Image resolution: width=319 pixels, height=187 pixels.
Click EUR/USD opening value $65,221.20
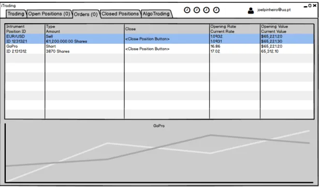272,37
